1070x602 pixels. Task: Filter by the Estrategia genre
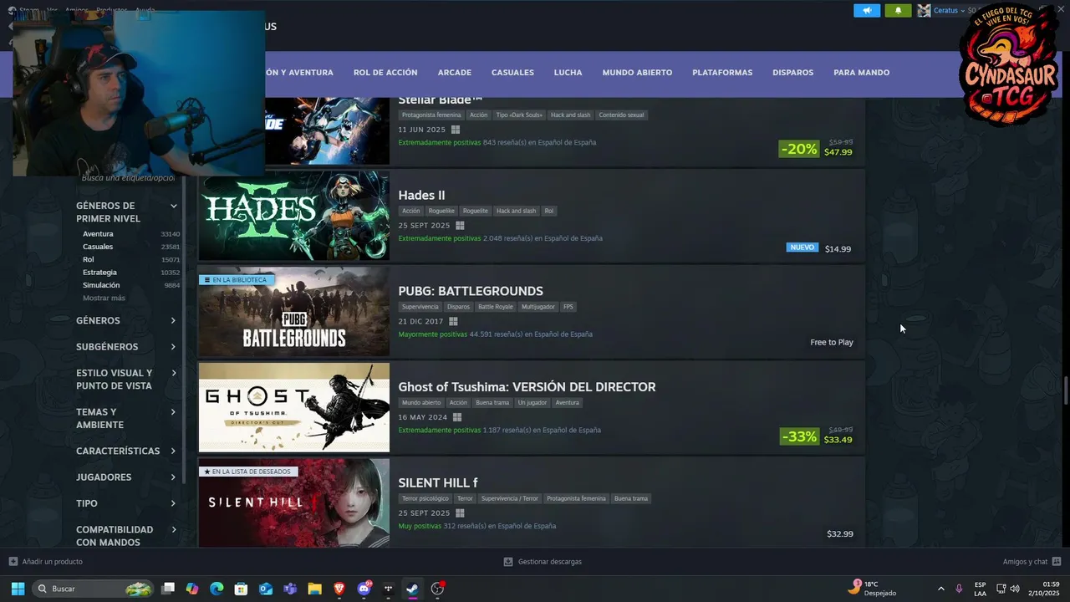tap(99, 273)
